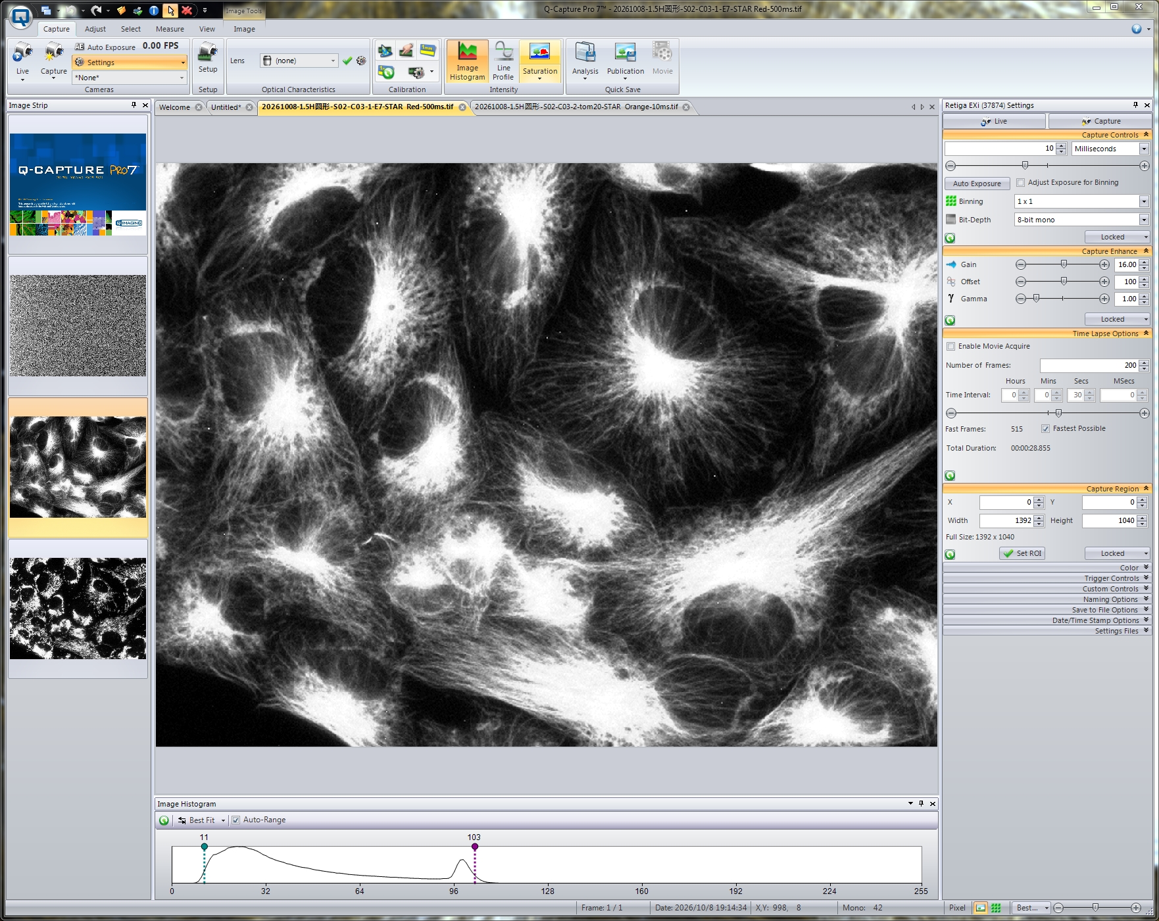This screenshot has width=1159, height=921.
Task: Toggle the Saturation intensity tool
Action: [x=540, y=62]
